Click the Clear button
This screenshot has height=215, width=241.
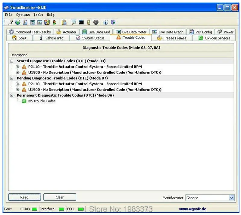tap(60, 197)
